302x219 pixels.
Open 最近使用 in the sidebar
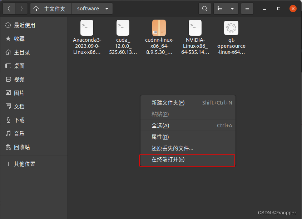point(34,25)
